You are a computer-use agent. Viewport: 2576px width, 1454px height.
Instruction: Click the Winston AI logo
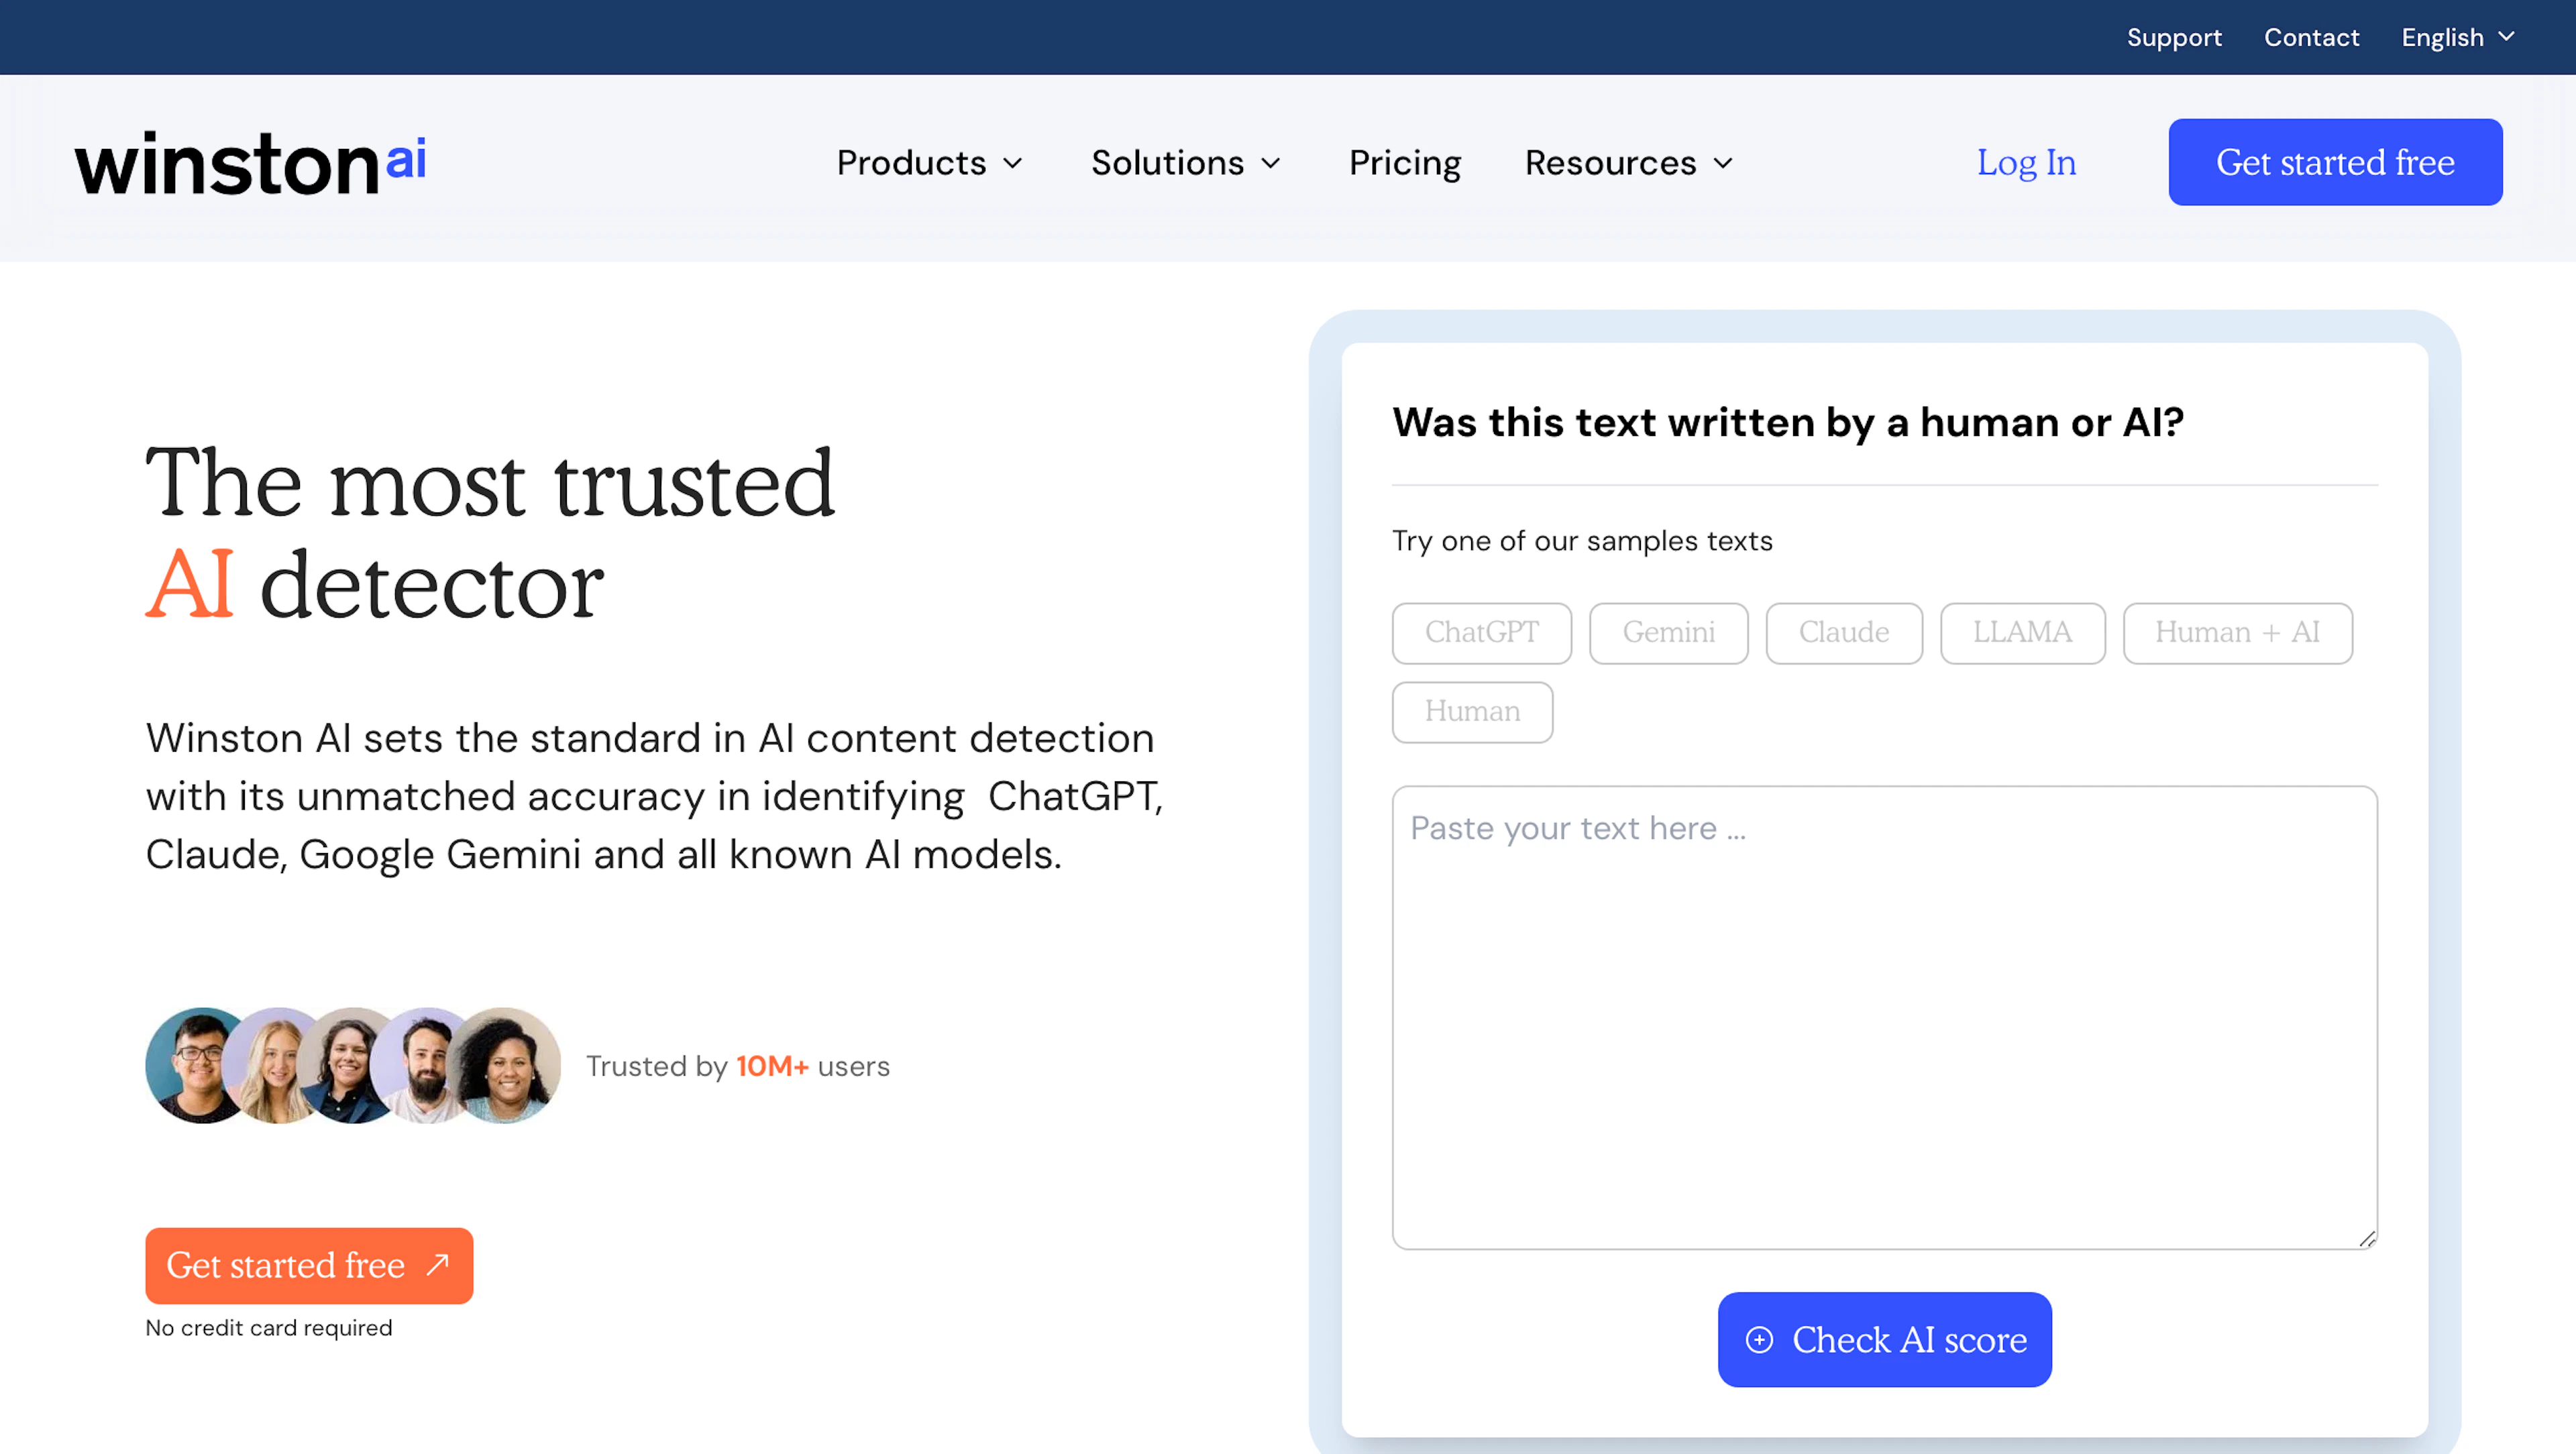(250, 162)
